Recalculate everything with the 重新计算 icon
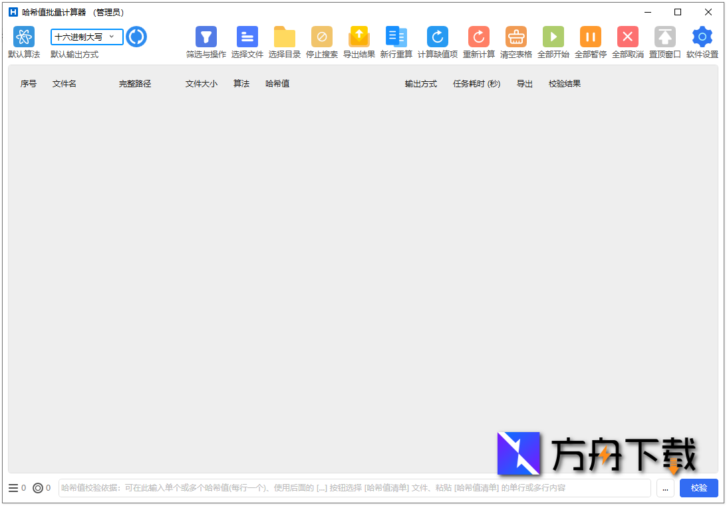 (x=478, y=37)
